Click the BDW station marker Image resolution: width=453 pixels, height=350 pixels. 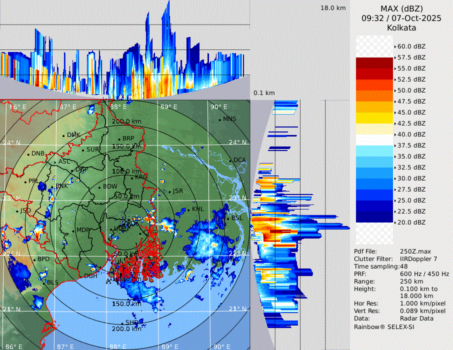(x=100, y=187)
